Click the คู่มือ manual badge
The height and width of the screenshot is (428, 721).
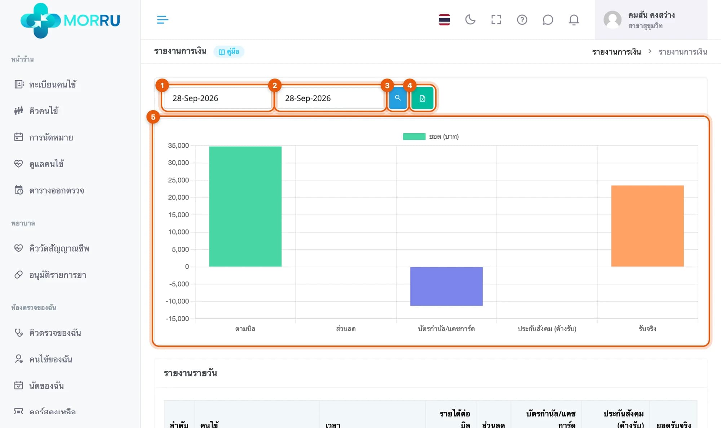coord(229,52)
